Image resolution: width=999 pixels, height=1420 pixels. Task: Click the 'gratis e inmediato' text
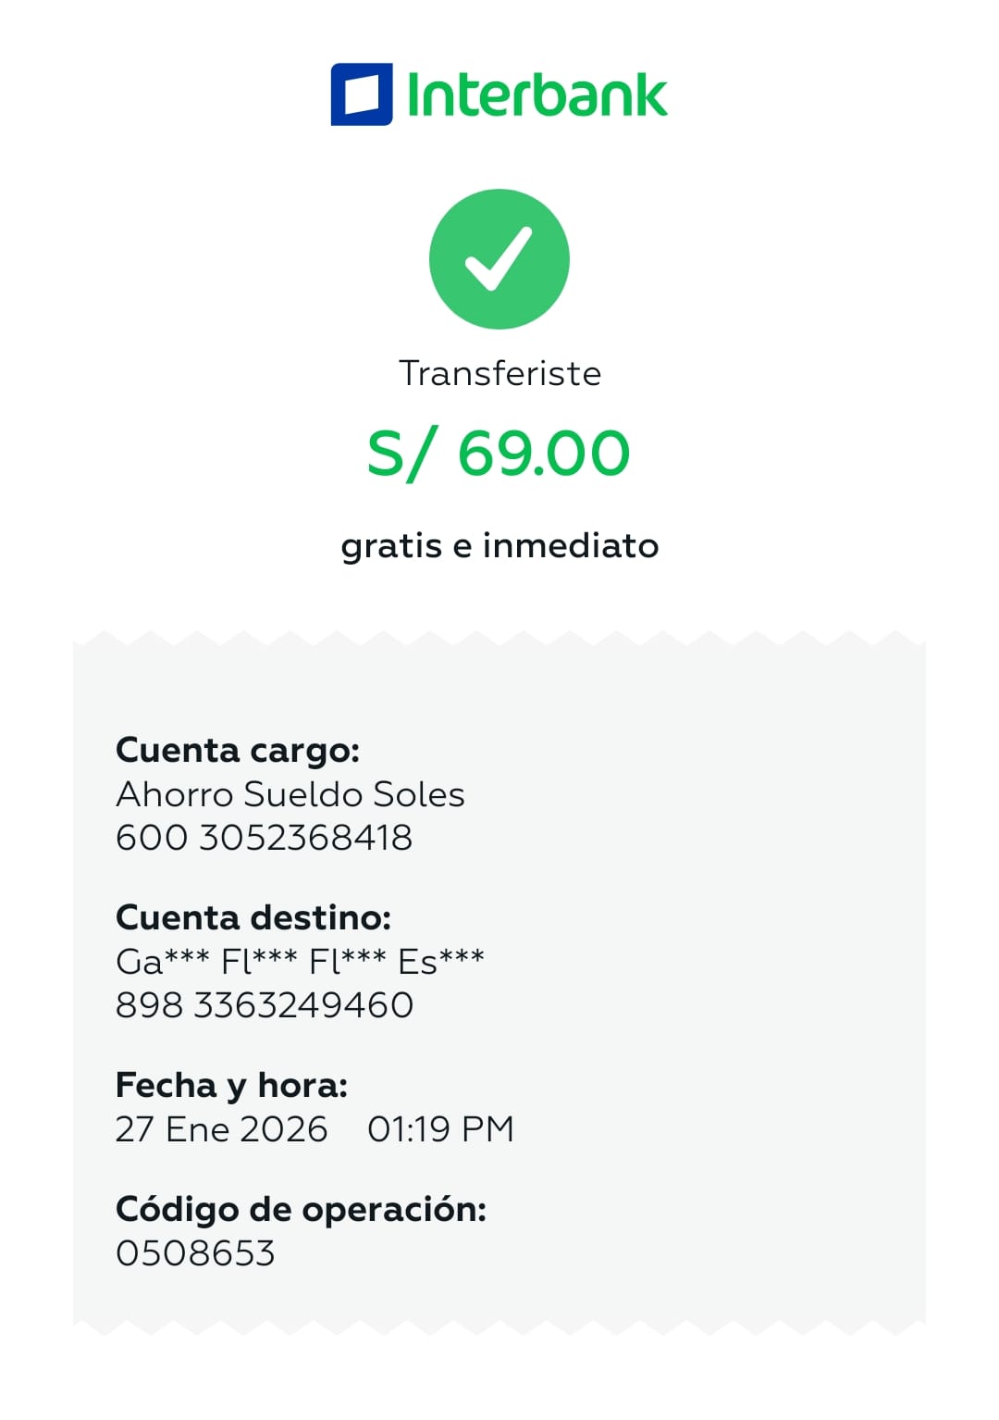[x=499, y=545]
